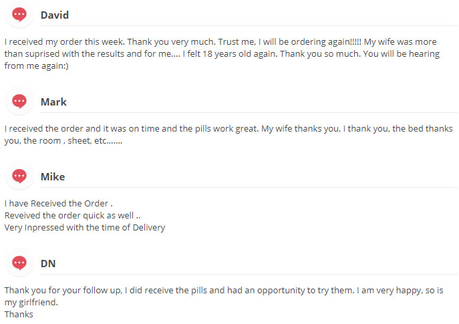Select the reviewer name David
The height and width of the screenshot is (324, 459).
[x=55, y=15]
